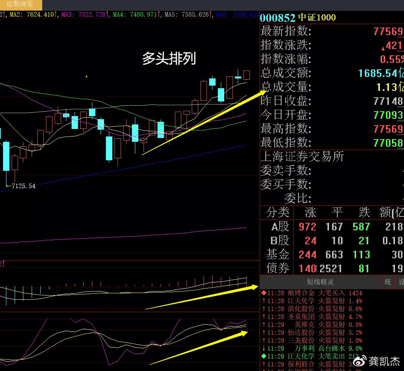
Task: Click the 000852 index code
Action: click(x=277, y=18)
